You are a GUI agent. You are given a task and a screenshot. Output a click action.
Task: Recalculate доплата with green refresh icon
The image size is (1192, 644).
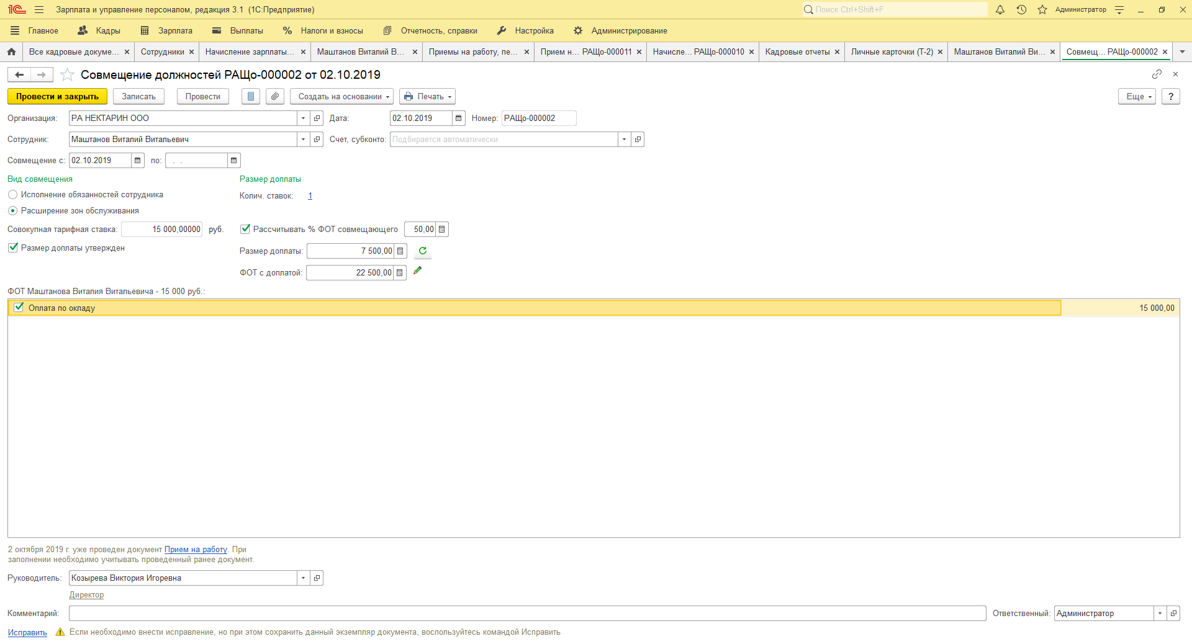423,251
